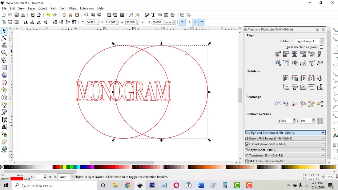338x190 pixels.
Task: Expand Layers panel tab
Action: pyautogui.click(x=285, y=150)
